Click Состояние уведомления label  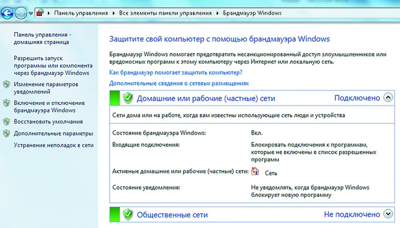click(x=146, y=188)
